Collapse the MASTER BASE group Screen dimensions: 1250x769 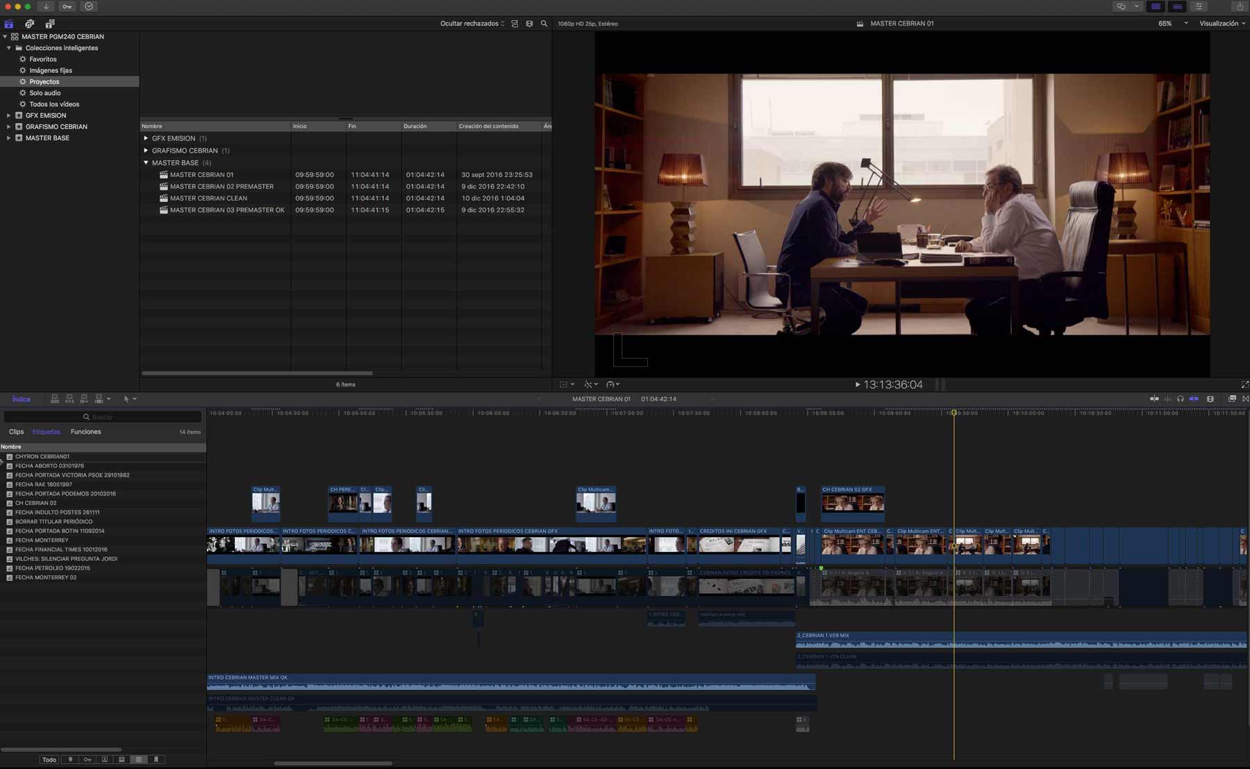[146, 162]
